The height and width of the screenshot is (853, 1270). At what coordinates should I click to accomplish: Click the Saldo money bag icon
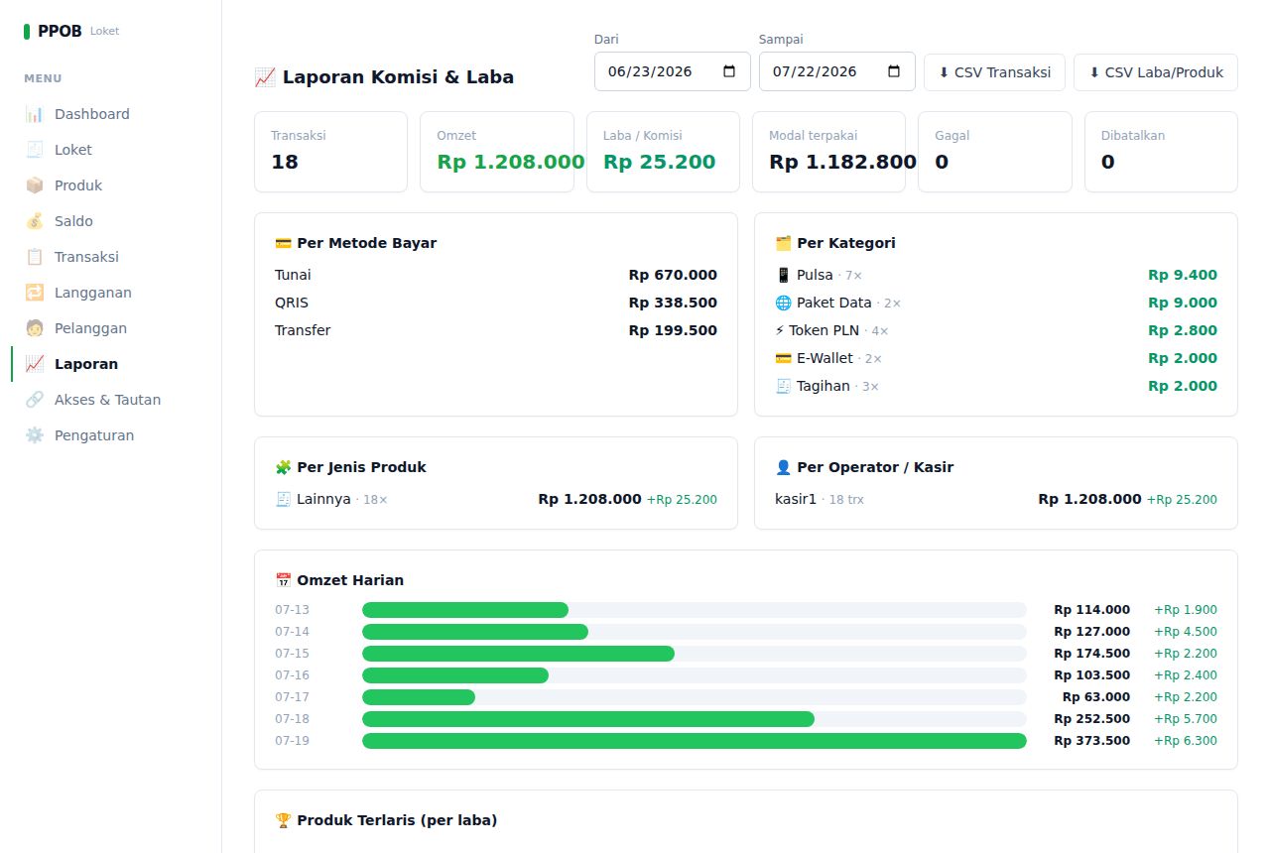coord(35,221)
